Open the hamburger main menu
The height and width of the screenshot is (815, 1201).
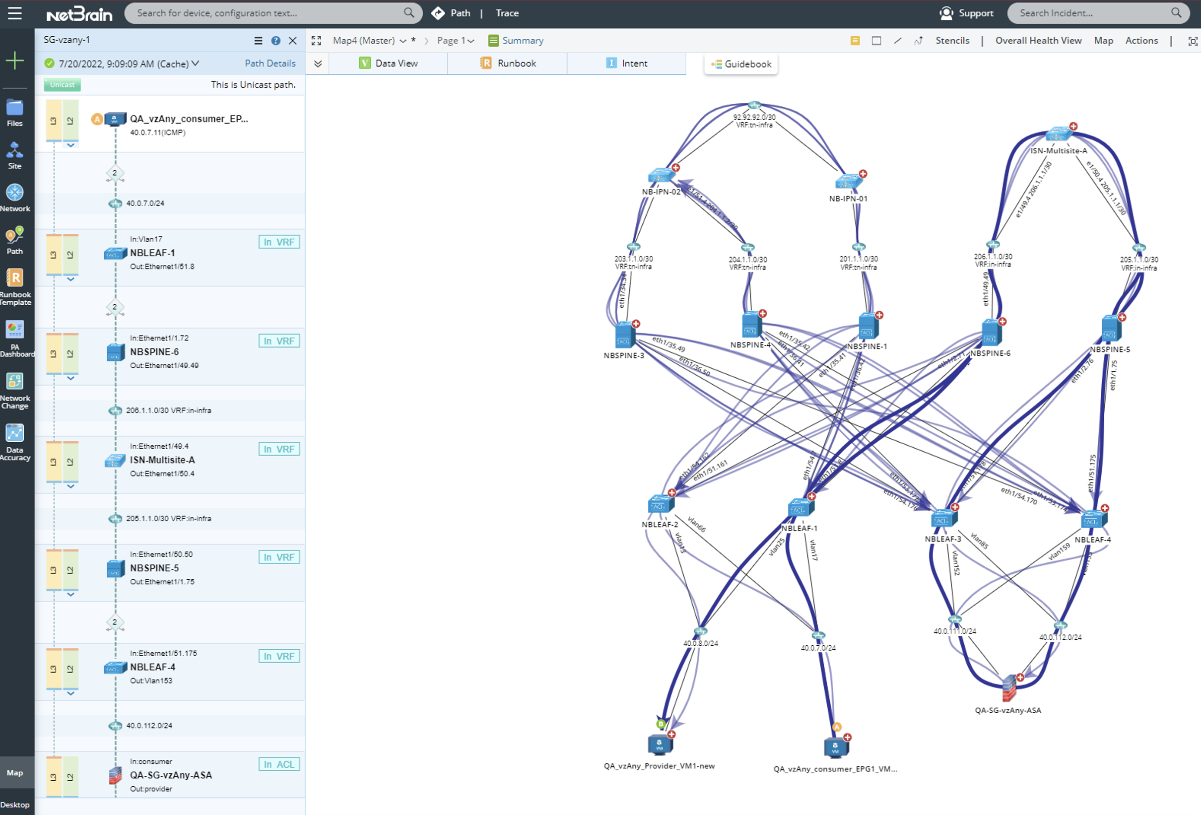click(15, 13)
